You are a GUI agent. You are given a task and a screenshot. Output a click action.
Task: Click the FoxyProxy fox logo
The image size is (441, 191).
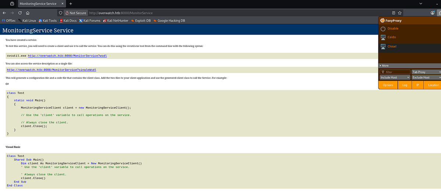[382, 21]
